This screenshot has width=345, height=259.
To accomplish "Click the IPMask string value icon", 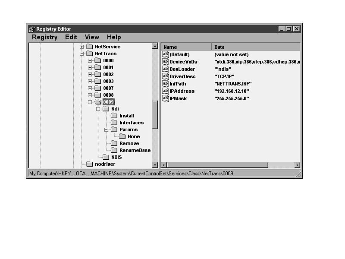I will pyautogui.click(x=166, y=98).
